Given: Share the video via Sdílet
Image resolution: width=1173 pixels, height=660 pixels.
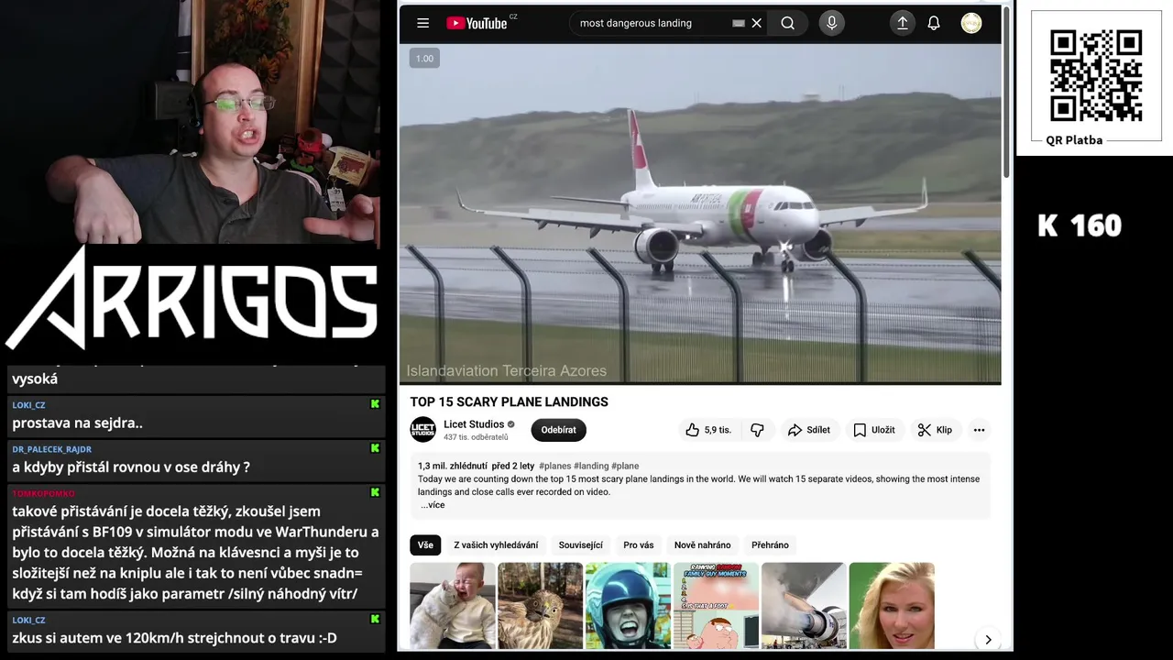Looking at the screenshot, I should 808,430.
